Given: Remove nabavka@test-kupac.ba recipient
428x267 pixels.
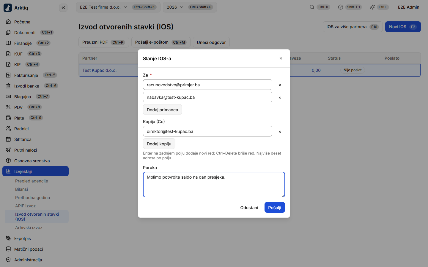Looking at the screenshot, I should tap(280, 97).
